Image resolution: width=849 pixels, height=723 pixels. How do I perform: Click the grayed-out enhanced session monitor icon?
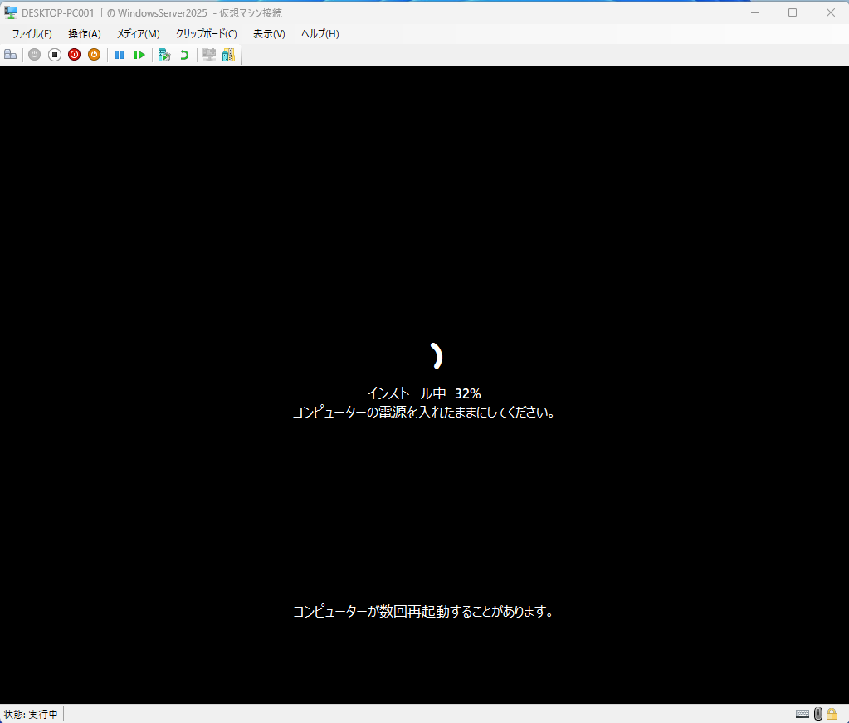tap(209, 55)
